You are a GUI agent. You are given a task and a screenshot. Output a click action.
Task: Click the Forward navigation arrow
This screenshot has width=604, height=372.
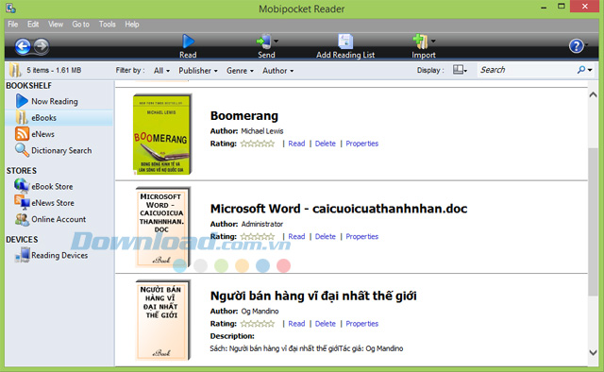coord(42,46)
